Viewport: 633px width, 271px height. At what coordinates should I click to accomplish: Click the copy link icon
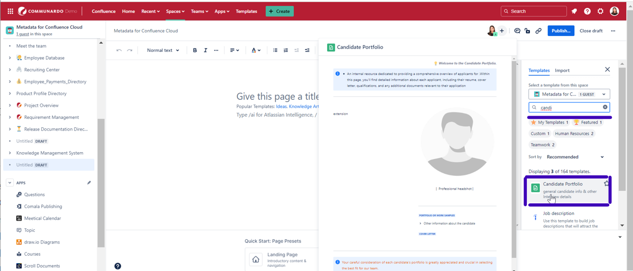(x=538, y=31)
